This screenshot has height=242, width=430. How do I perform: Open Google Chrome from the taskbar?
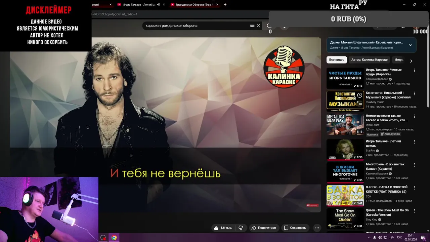114,238
